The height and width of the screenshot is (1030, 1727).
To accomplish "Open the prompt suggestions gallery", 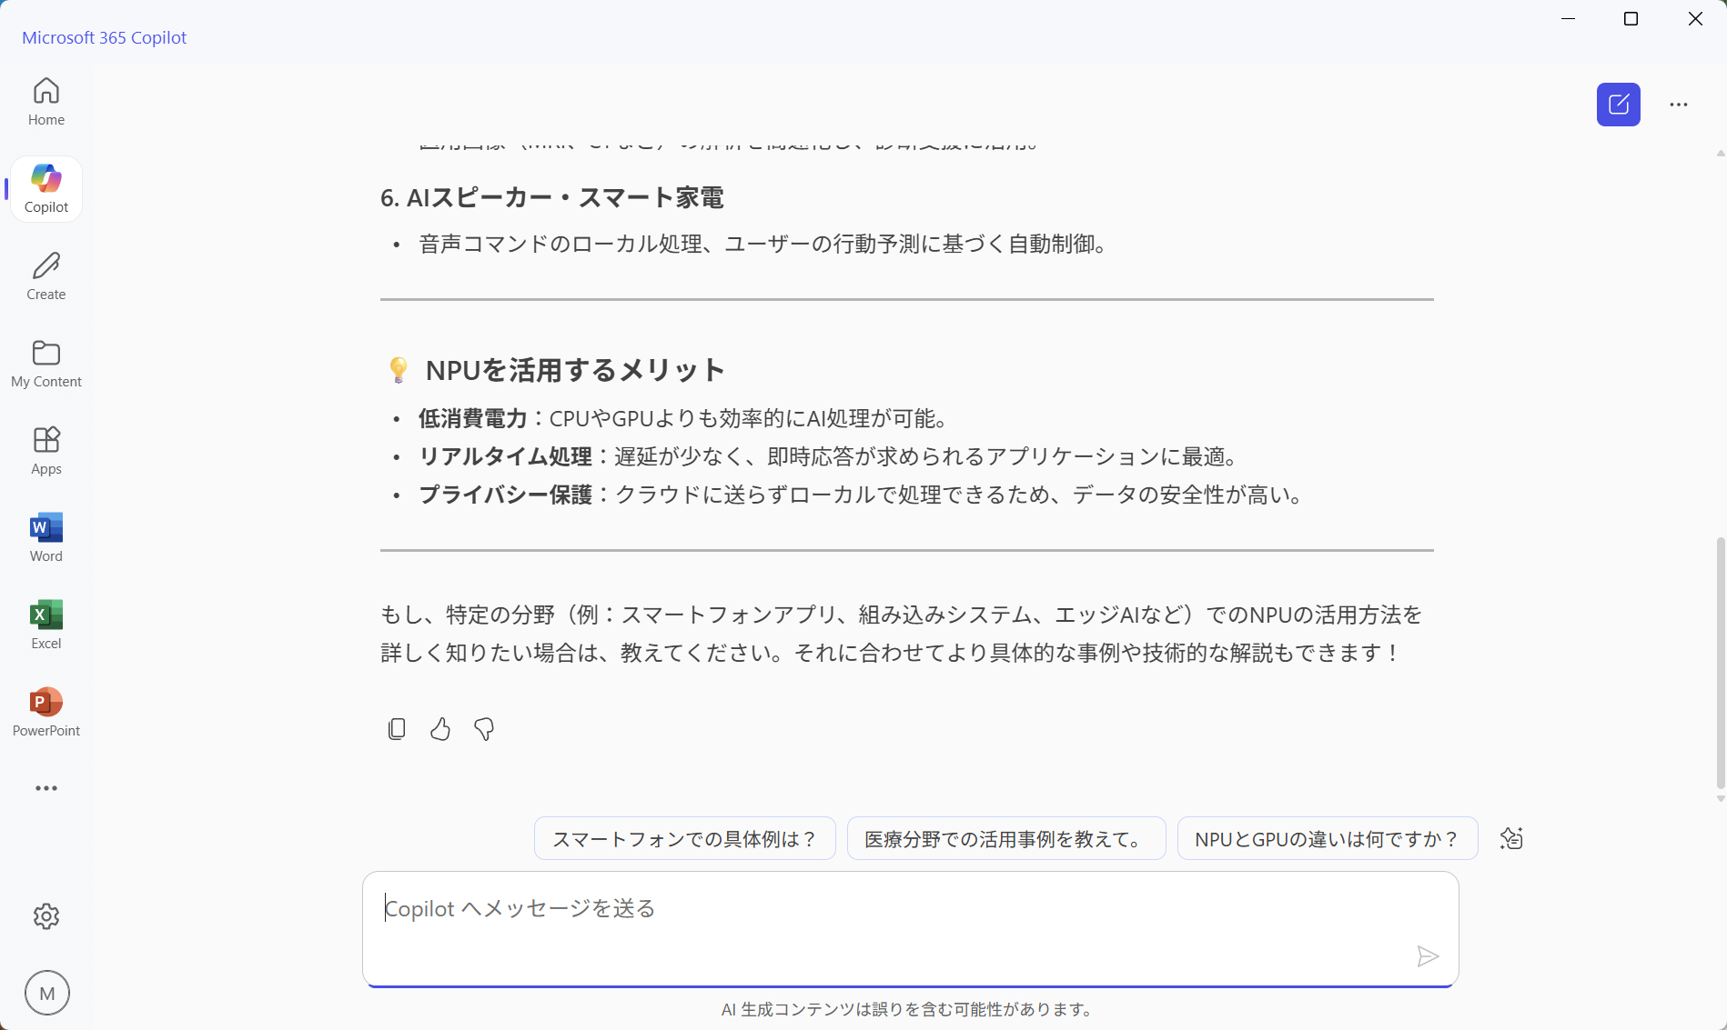I will pyautogui.click(x=1511, y=838).
